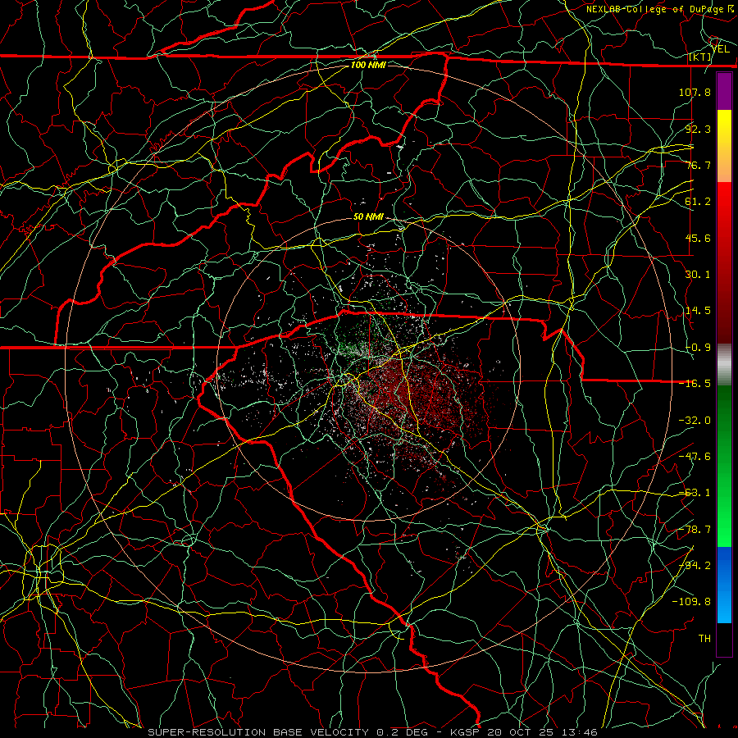Click the 61.2 velocity scale value

[x=698, y=202]
